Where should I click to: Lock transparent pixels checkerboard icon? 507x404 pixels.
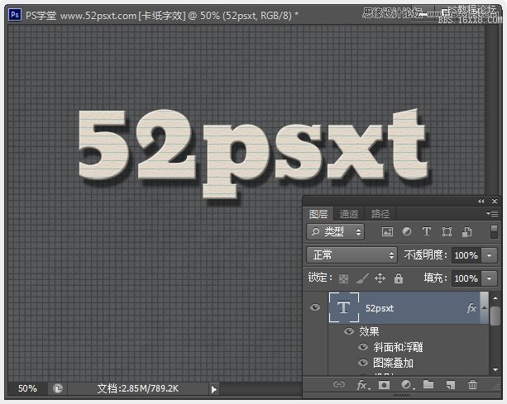(343, 278)
